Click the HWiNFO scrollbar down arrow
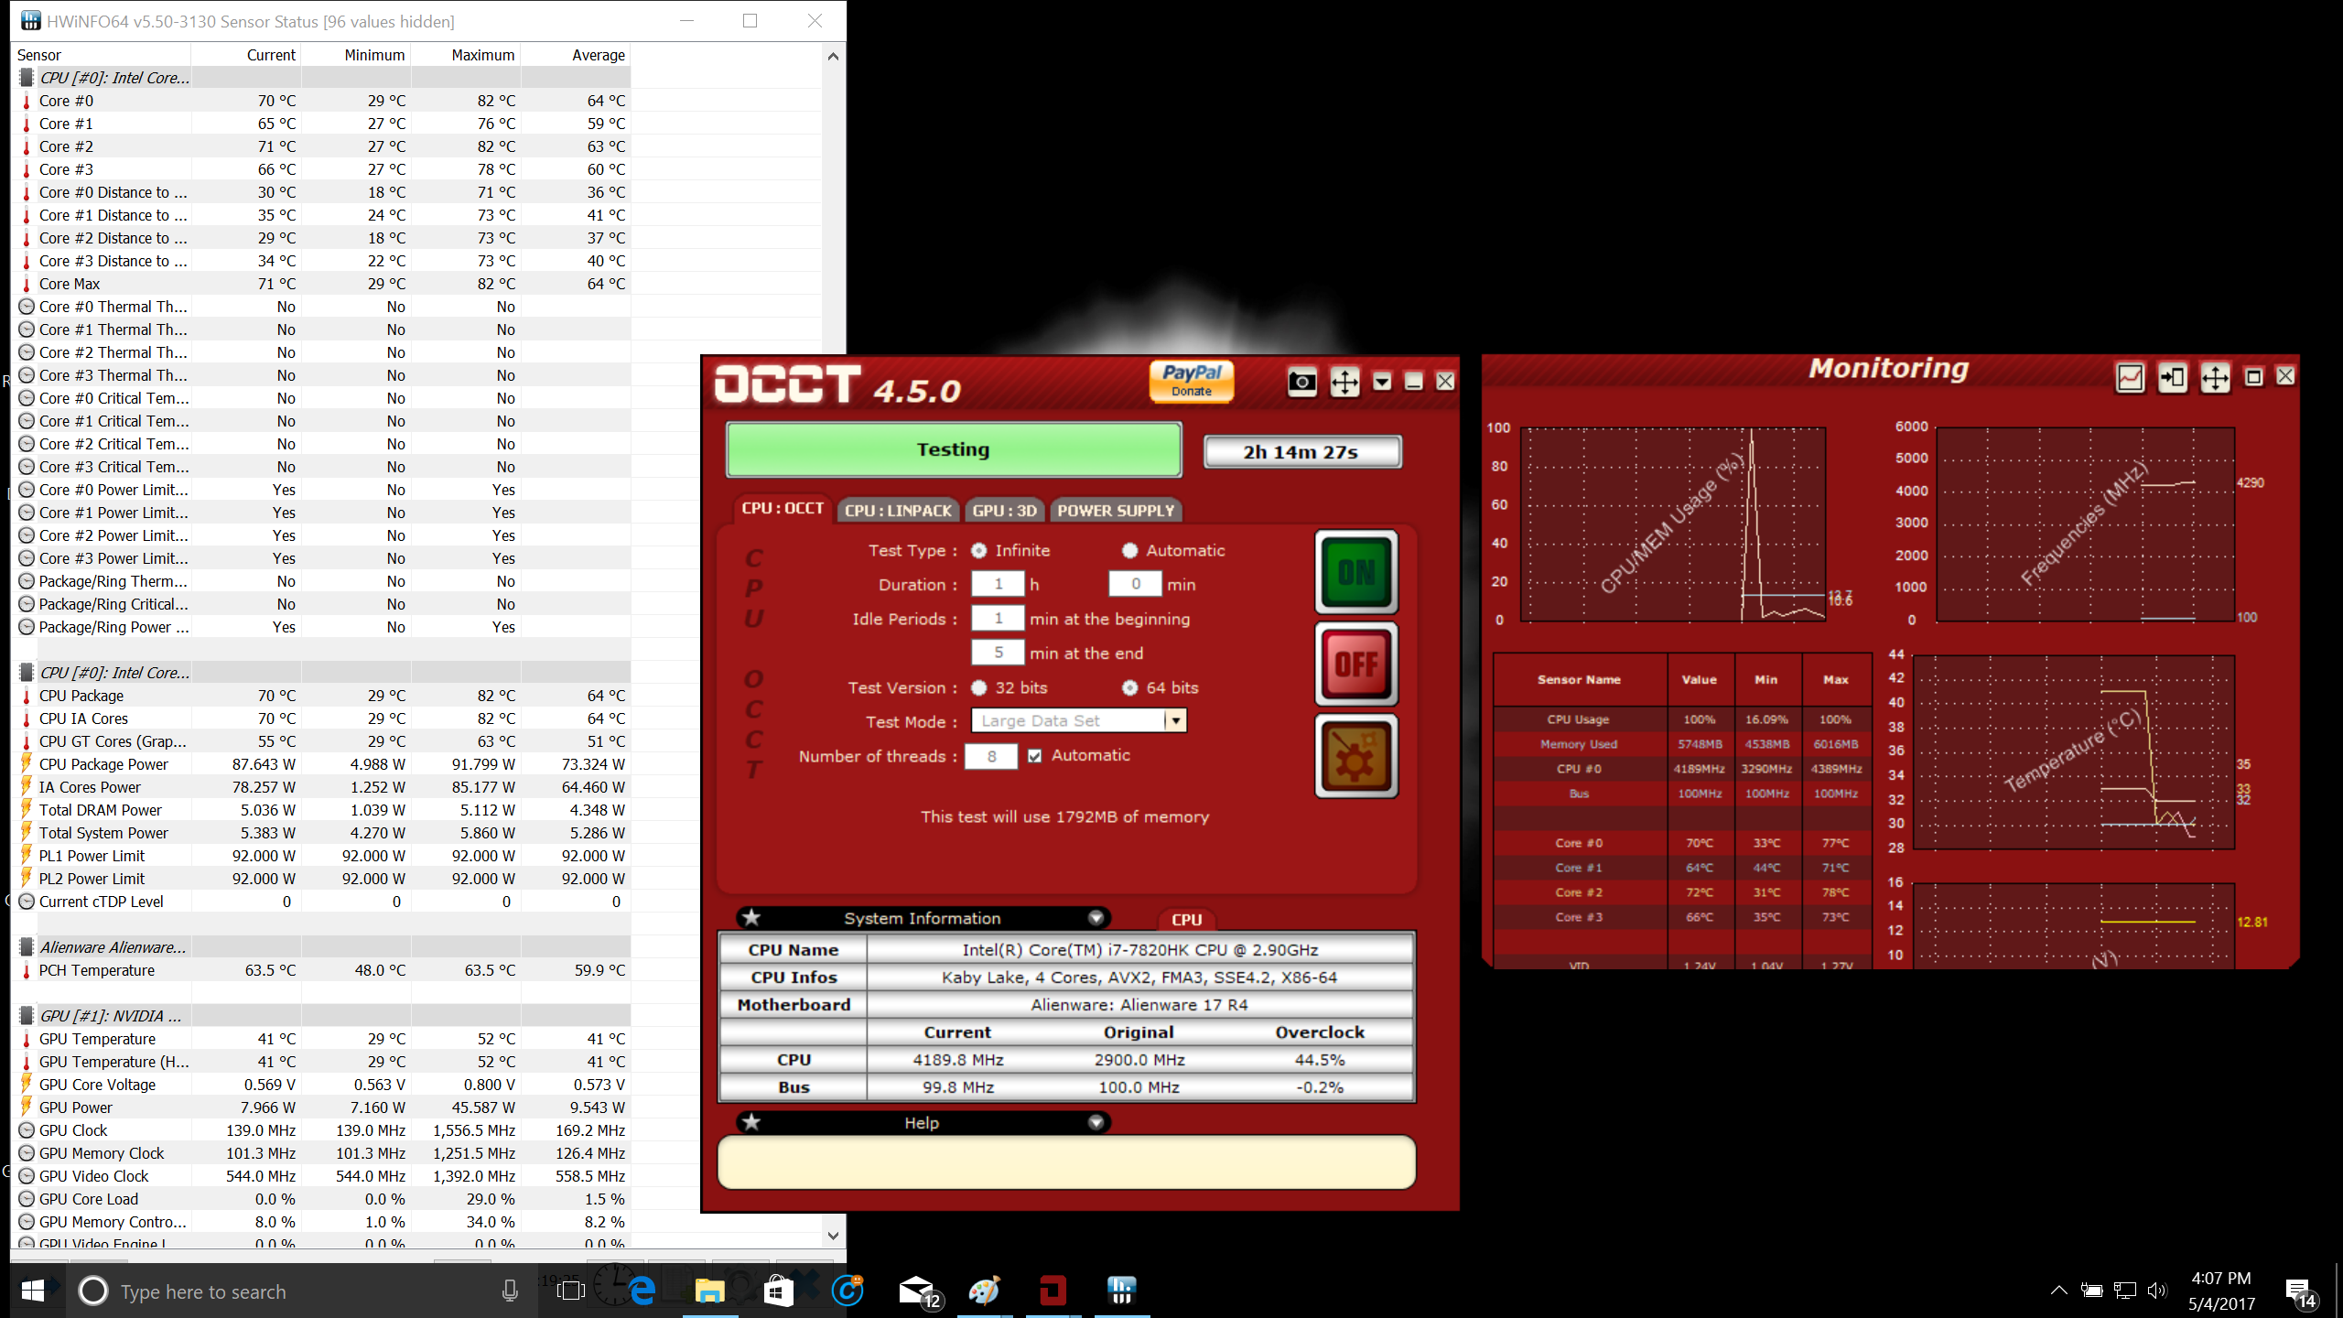 click(x=833, y=1236)
